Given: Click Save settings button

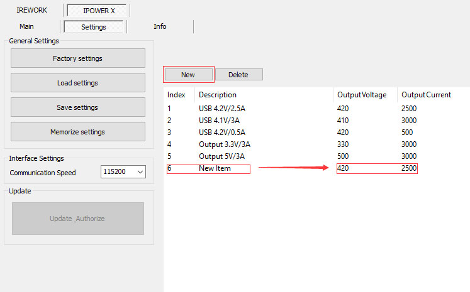Looking at the screenshot, I should pyautogui.click(x=77, y=107).
